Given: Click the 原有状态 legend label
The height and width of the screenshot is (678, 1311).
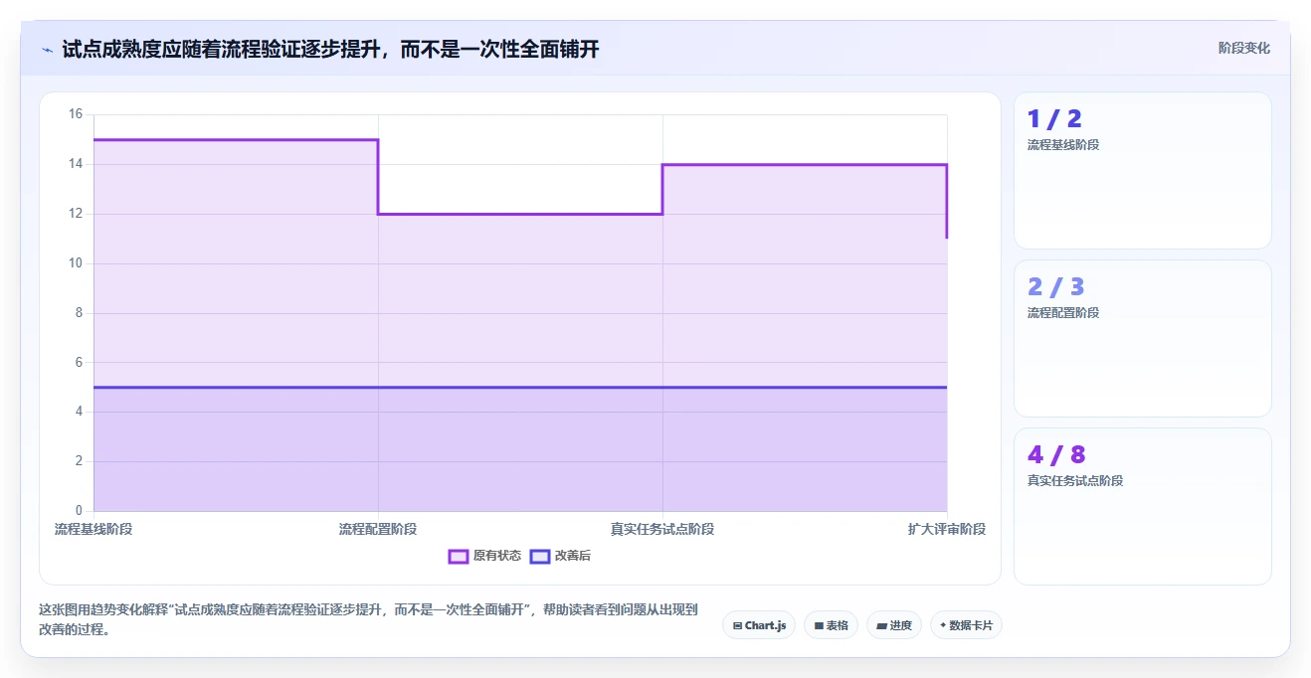Looking at the screenshot, I should click(497, 556).
